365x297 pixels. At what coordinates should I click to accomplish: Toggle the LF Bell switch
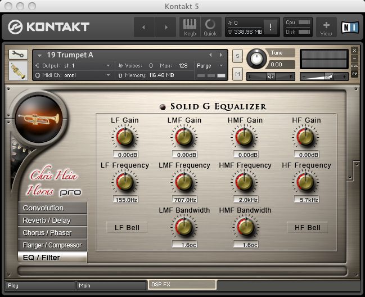pyautogui.click(x=127, y=227)
